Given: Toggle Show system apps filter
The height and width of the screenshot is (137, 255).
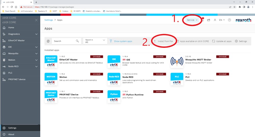Looking at the screenshot, I should tap(121, 41).
